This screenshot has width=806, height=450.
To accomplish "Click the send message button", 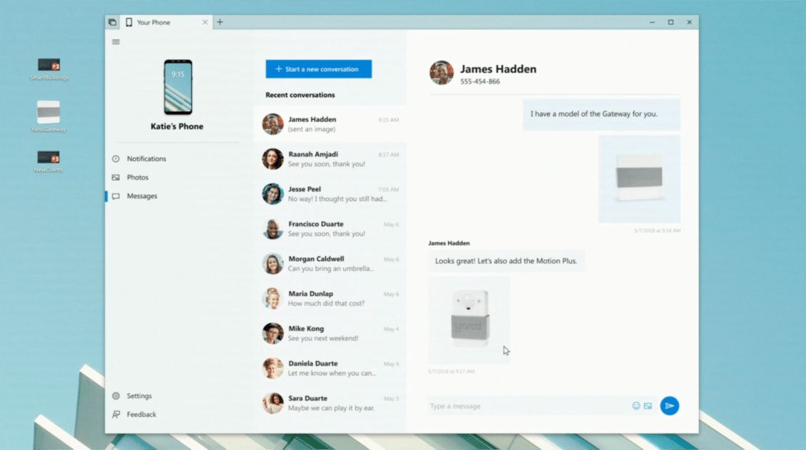I will [x=669, y=406].
